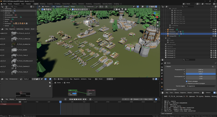Play animation forward in timeline
This screenshot has width=217, height=117.
76,99
